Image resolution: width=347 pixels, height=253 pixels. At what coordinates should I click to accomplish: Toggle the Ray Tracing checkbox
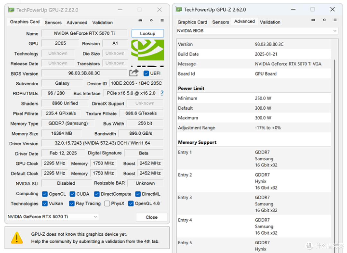click(72, 203)
